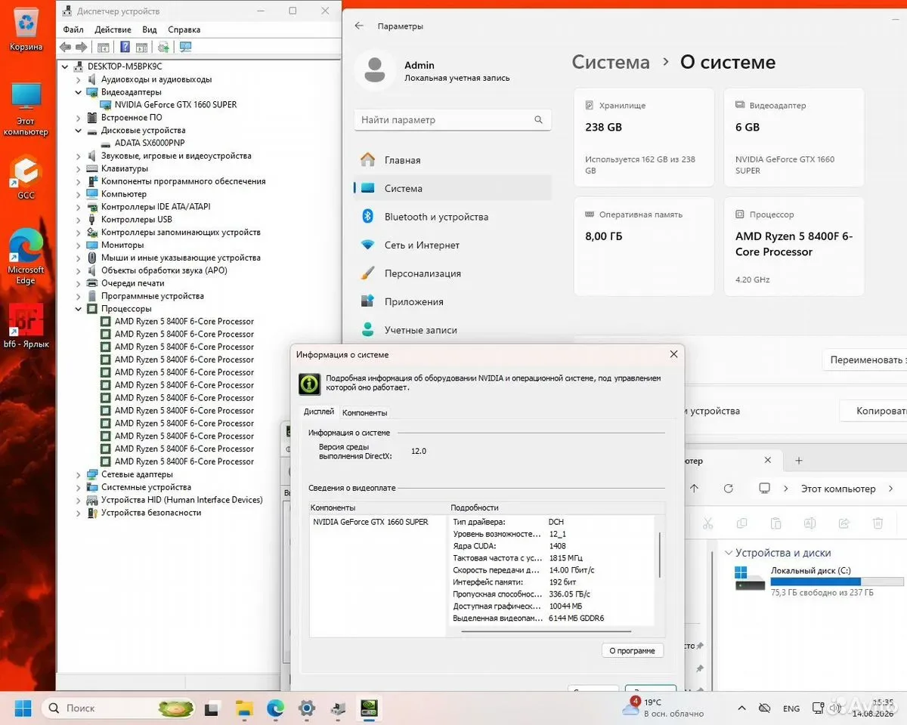Viewport: 907px width, 725px height.
Task: Click the Admin account avatar
Action: [x=374, y=70]
